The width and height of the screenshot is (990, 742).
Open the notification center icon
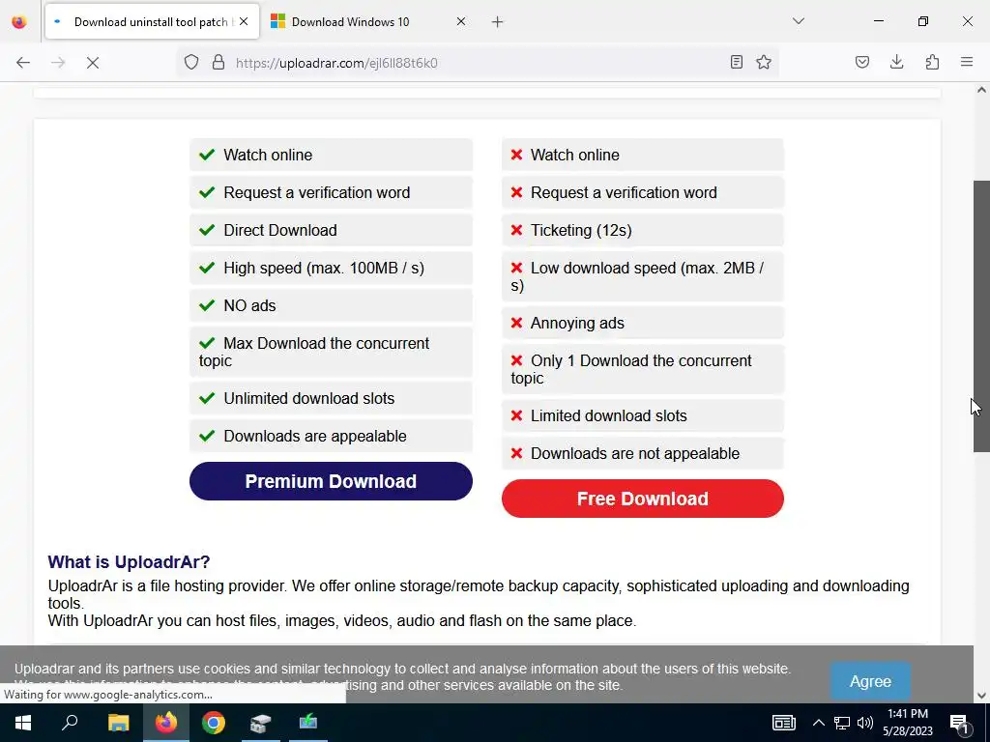pyautogui.click(x=959, y=723)
